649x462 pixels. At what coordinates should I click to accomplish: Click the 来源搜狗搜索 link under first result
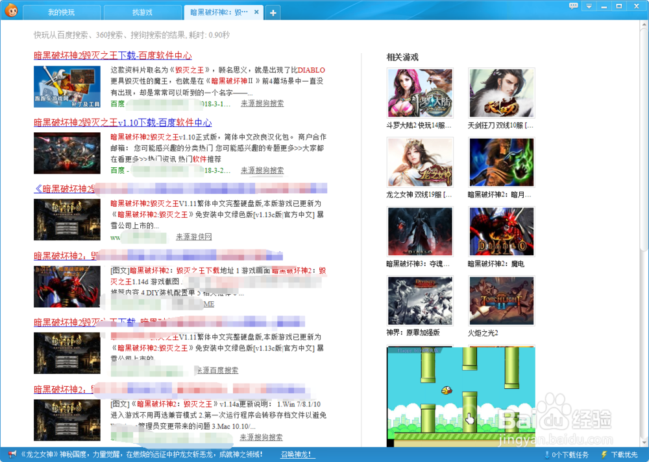[x=262, y=103]
